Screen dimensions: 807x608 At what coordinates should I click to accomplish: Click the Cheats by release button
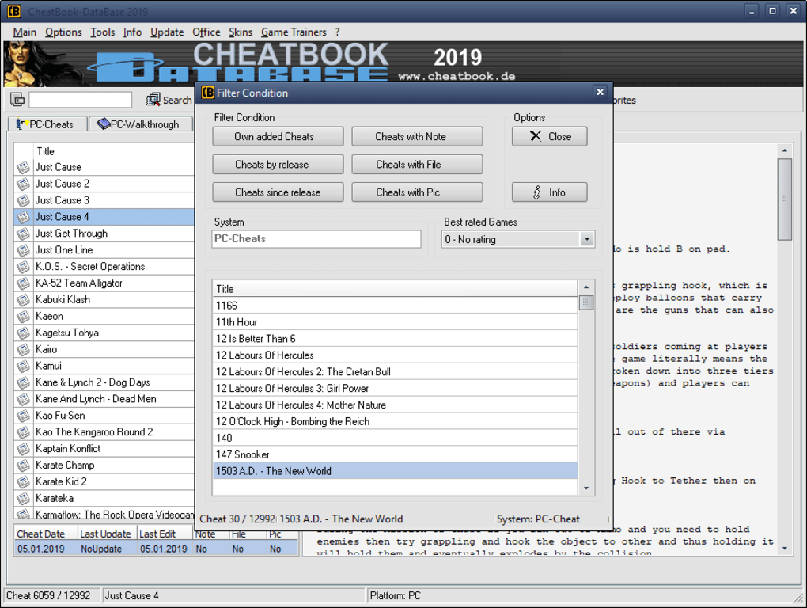tap(278, 164)
